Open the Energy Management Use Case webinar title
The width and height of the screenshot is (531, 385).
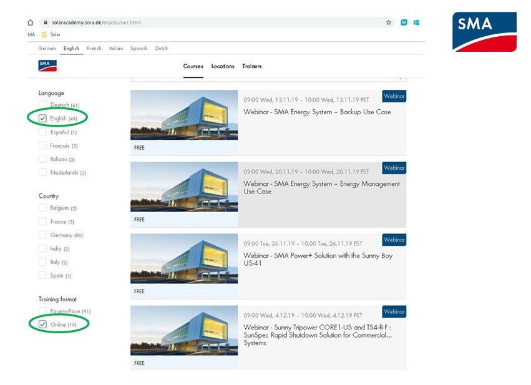[322, 188]
